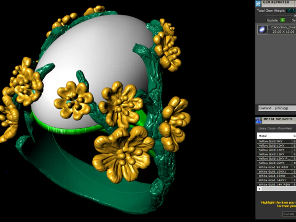Click the Cabochon_Oval gem name text
296x222 pixels.
283,27
